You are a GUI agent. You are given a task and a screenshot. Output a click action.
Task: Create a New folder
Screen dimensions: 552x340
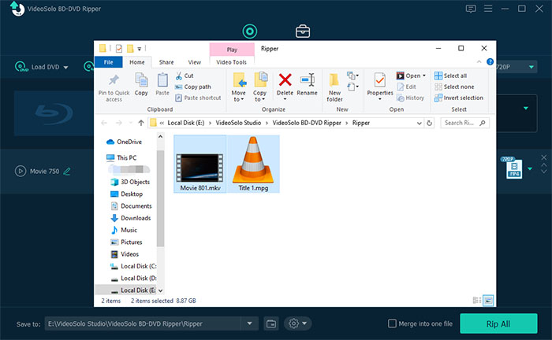[x=334, y=87]
